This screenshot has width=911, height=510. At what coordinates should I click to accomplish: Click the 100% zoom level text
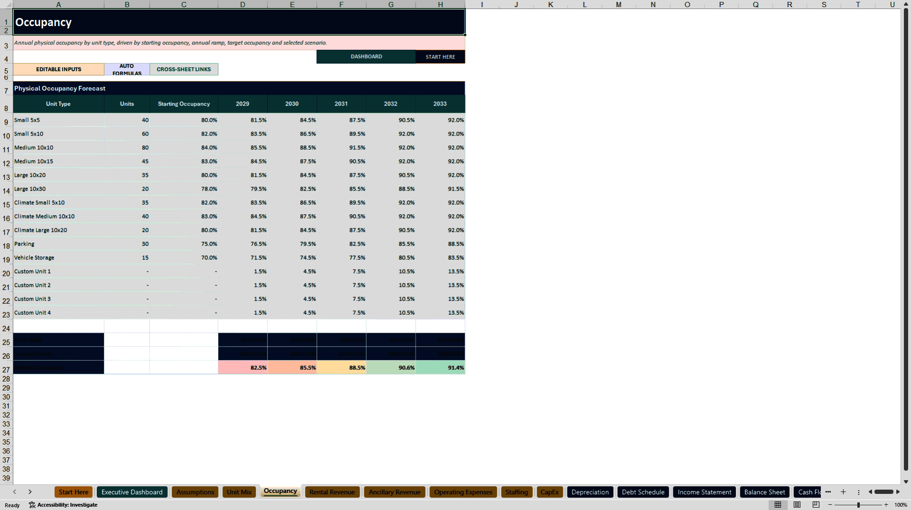(x=901, y=505)
